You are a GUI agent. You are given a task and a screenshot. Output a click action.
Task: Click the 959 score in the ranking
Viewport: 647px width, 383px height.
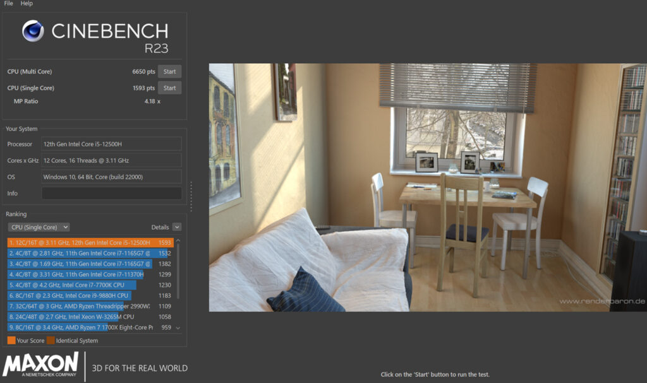tap(166, 327)
